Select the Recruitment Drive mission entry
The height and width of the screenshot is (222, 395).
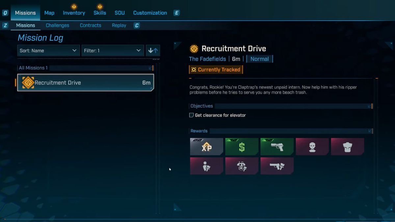tap(86, 83)
